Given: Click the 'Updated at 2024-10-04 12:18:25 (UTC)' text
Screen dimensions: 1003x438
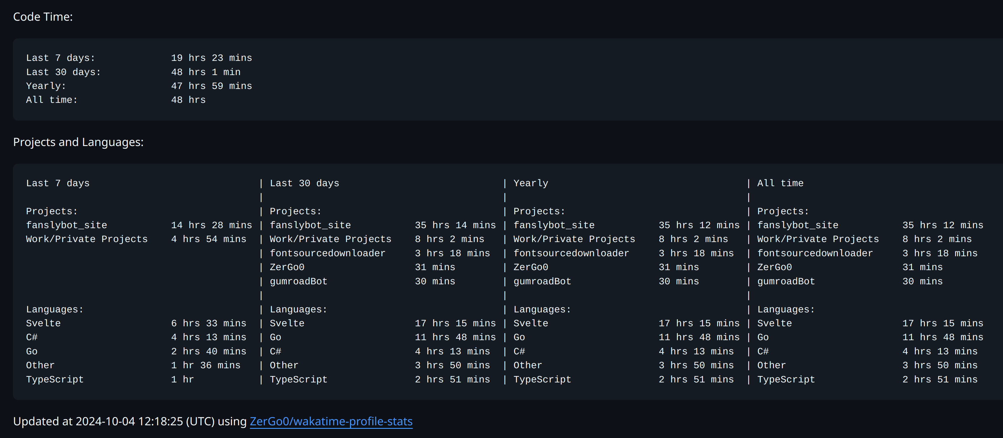Looking at the screenshot, I should [114, 421].
